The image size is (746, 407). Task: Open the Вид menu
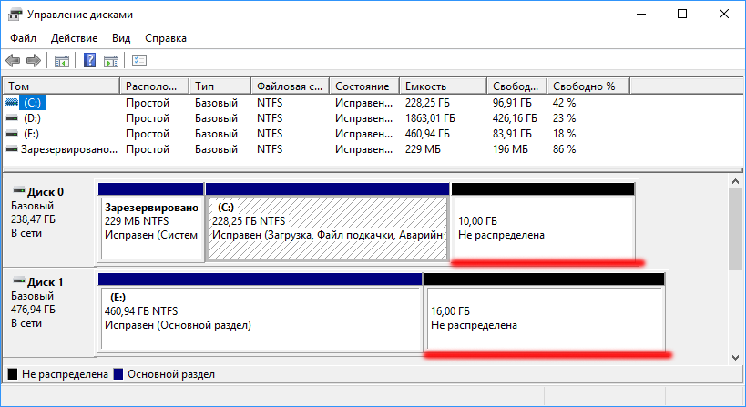121,38
